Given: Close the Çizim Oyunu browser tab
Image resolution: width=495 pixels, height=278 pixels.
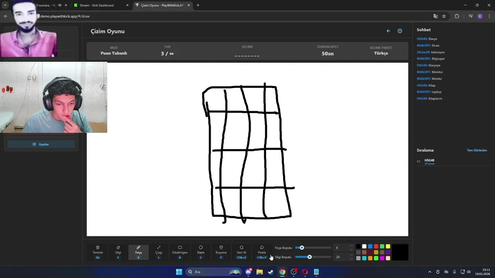Looking at the screenshot, I should pos(188,5).
